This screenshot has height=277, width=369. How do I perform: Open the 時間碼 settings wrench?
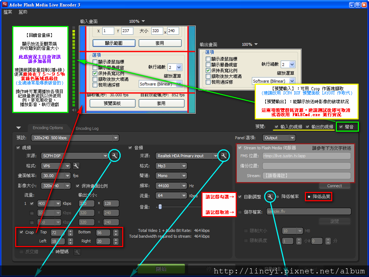tap(77, 252)
